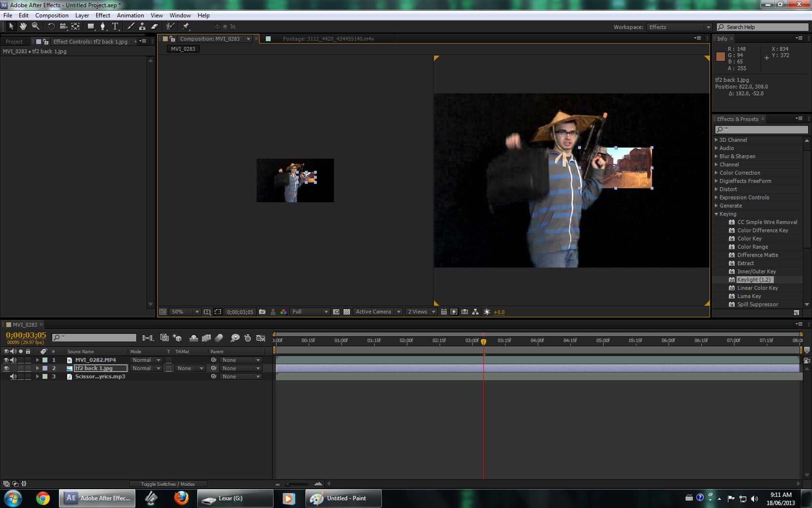
Task: Select the Brush tool
Action: point(130,27)
